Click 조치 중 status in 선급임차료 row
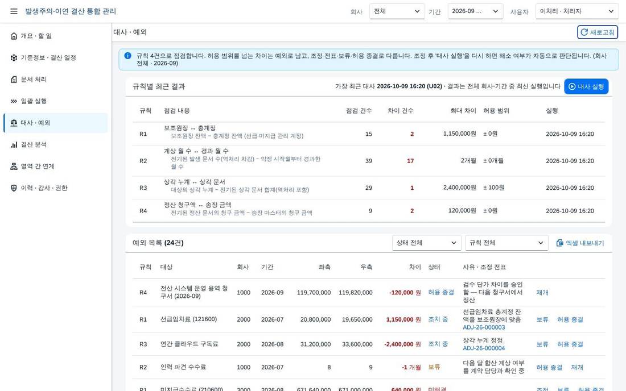This screenshot has width=626, height=391. pos(438,319)
